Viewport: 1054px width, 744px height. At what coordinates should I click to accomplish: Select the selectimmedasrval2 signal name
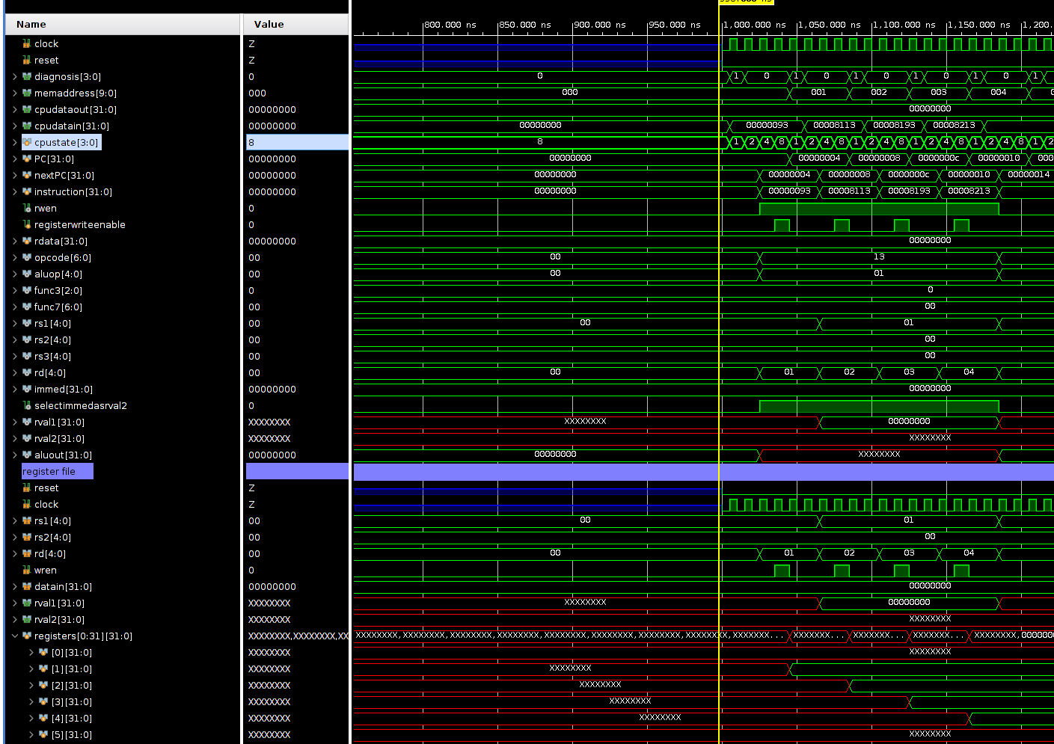click(x=81, y=405)
